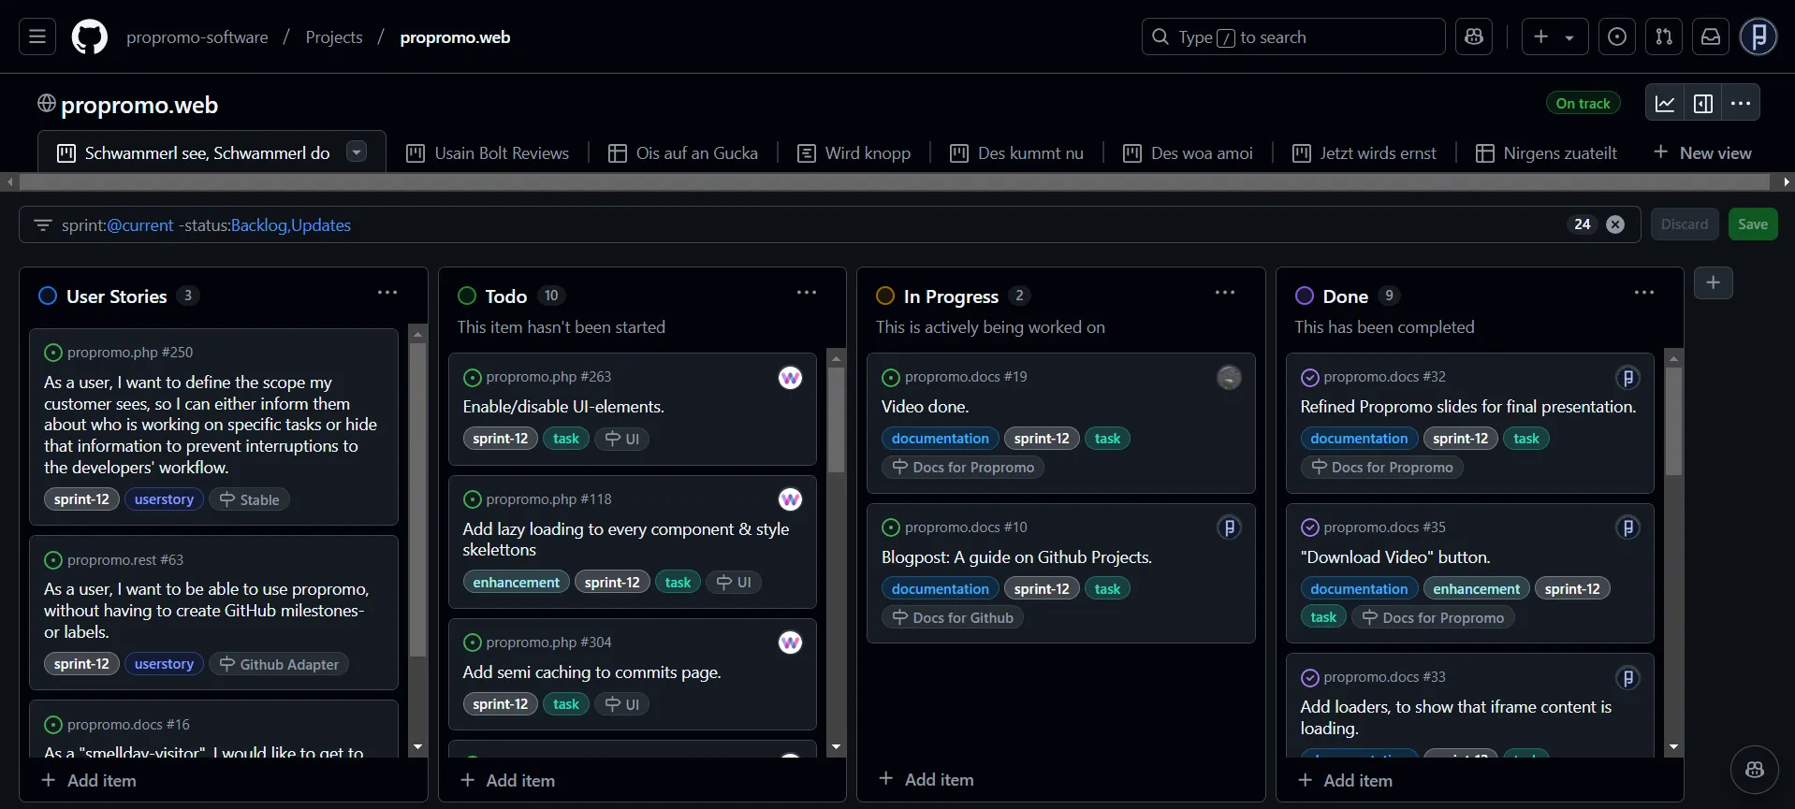Click Stable milestone label on #250 card
The image size is (1795, 809).
(x=250, y=499)
